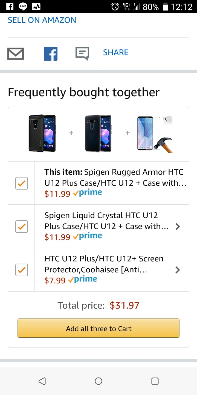The height and width of the screenshot is (395, 197).
Task: Open recent apps with the square icon
Action: point(155,381)
